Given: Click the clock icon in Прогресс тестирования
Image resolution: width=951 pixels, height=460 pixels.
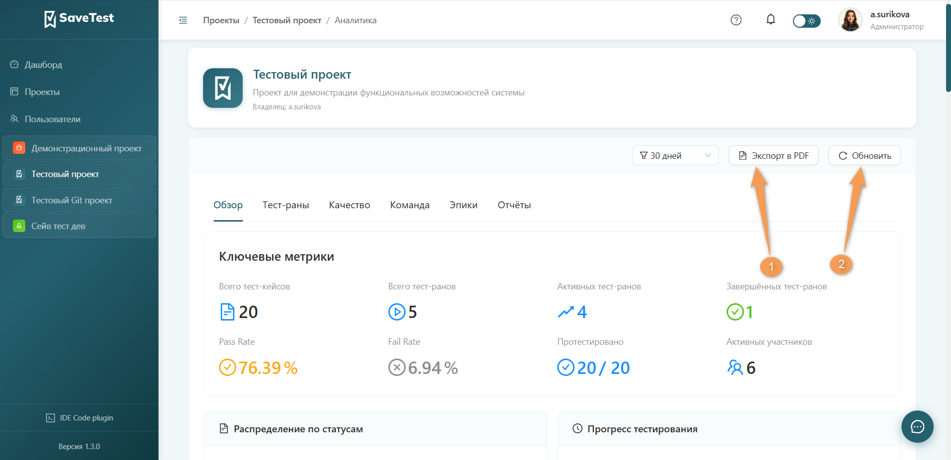Looking at the screenshot, I should 578,428.
